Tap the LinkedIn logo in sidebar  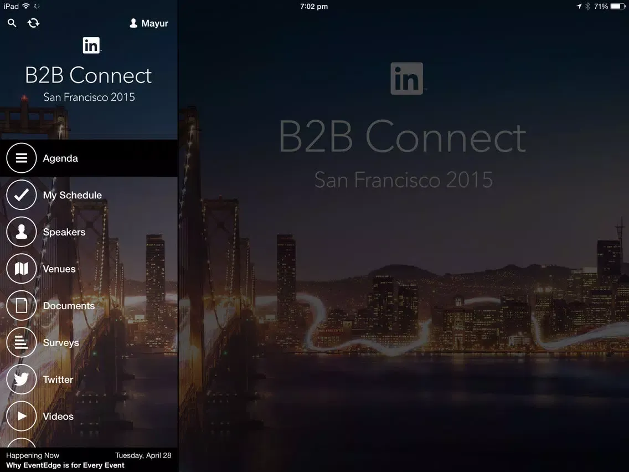coord(91,45)
